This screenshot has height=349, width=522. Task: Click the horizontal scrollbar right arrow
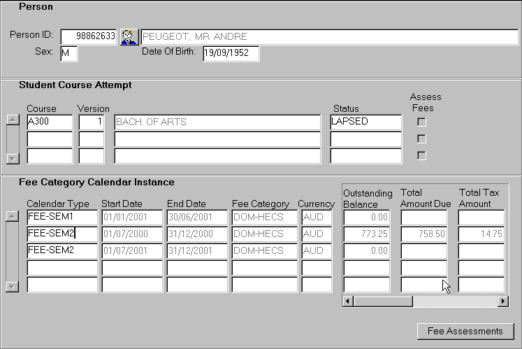coord(502,301)
